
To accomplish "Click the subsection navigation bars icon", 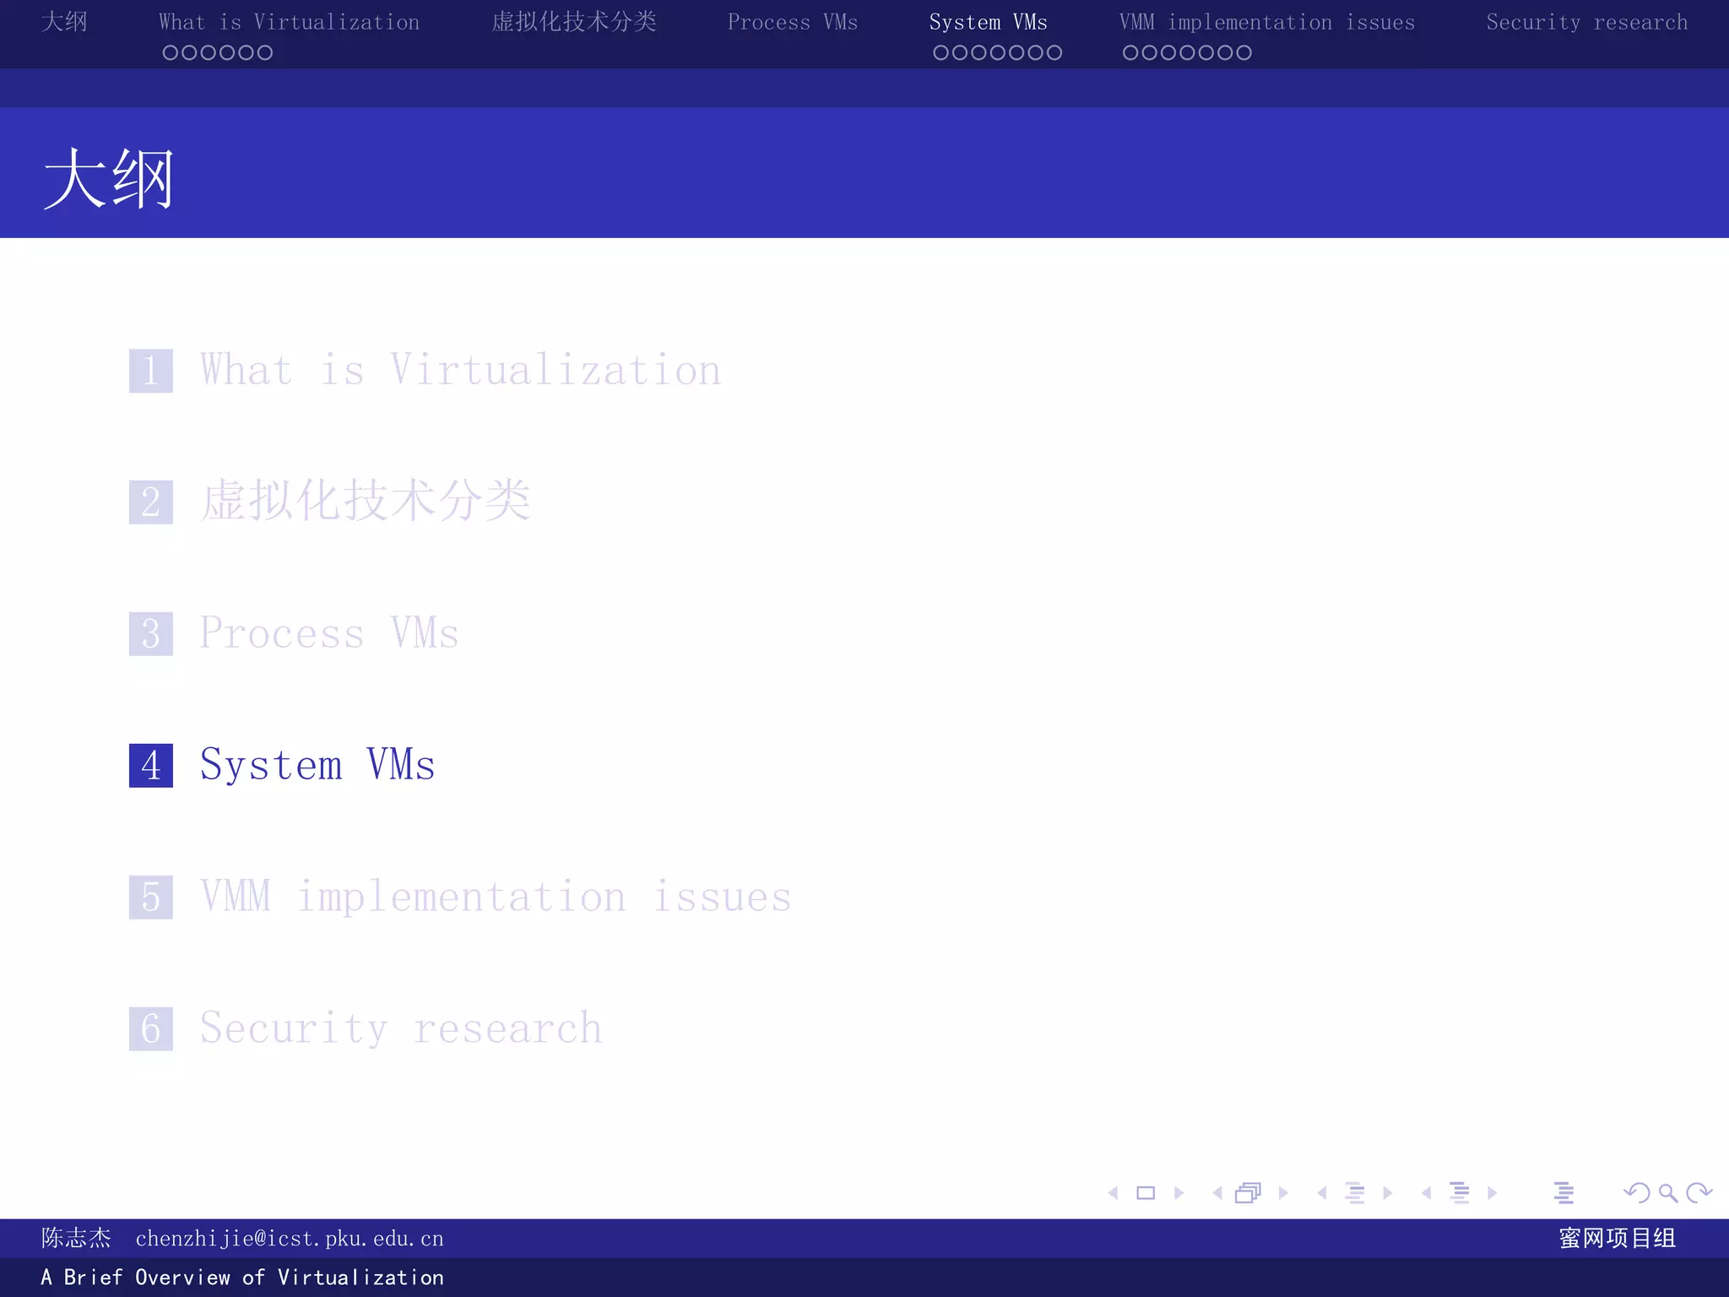I will pyautogui.click(x=1355, y=1193).
